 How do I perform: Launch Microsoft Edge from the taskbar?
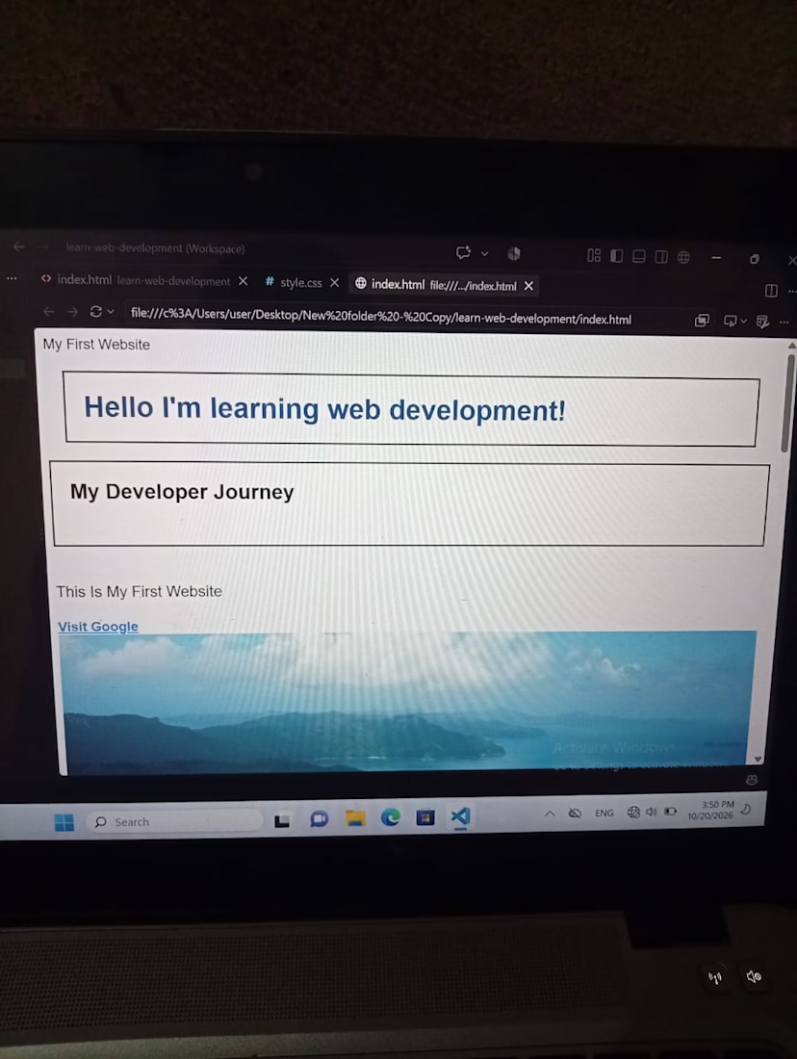coord(391,818)
